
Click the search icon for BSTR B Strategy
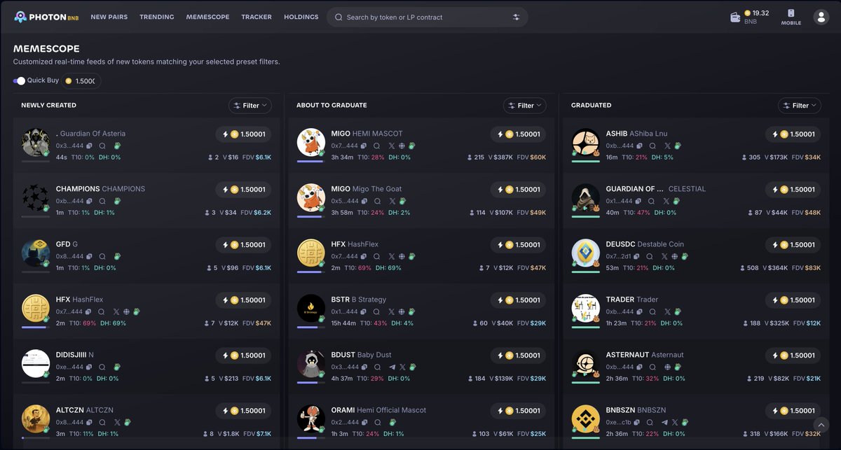377,312
